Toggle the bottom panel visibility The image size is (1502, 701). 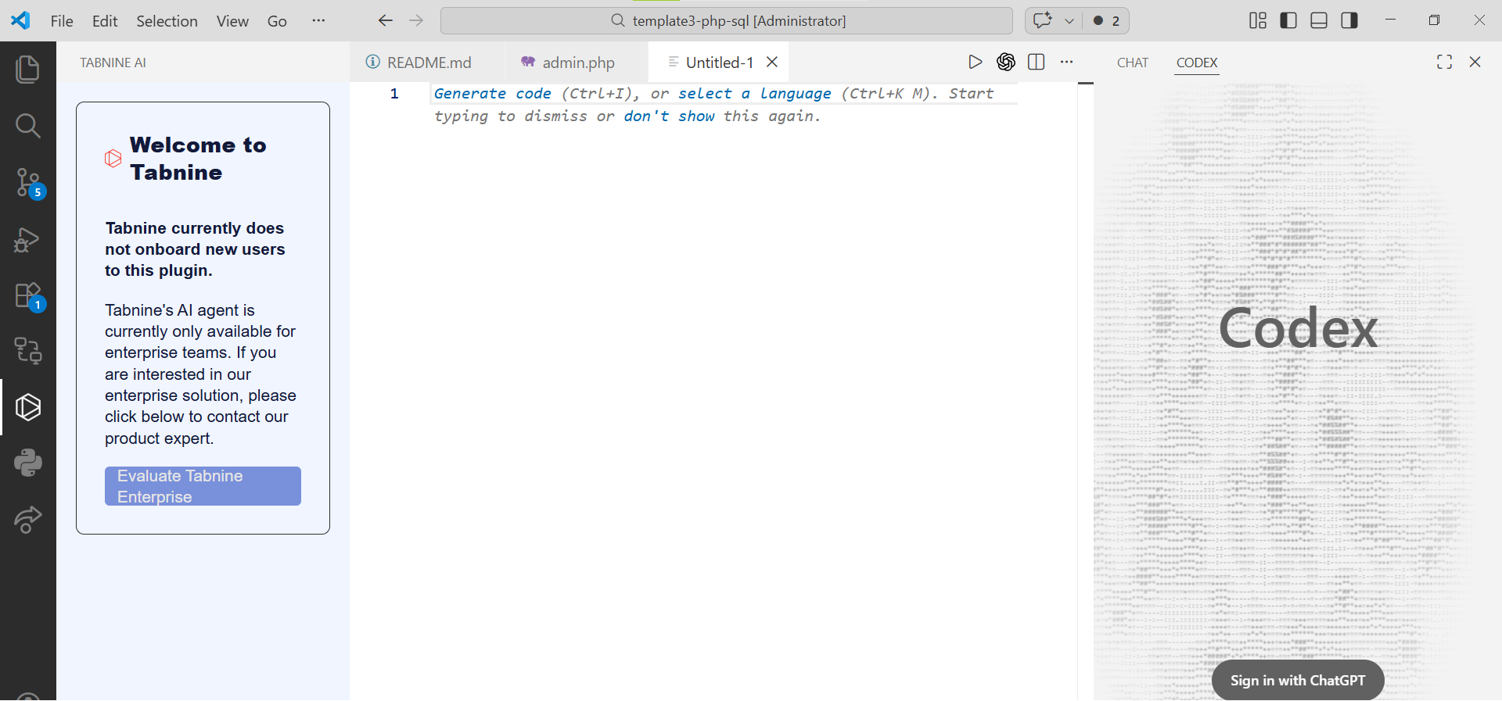[x=1319, y=20]
